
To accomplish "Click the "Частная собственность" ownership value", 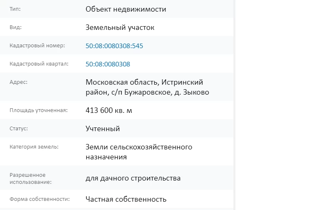I will tap(126, 199).
